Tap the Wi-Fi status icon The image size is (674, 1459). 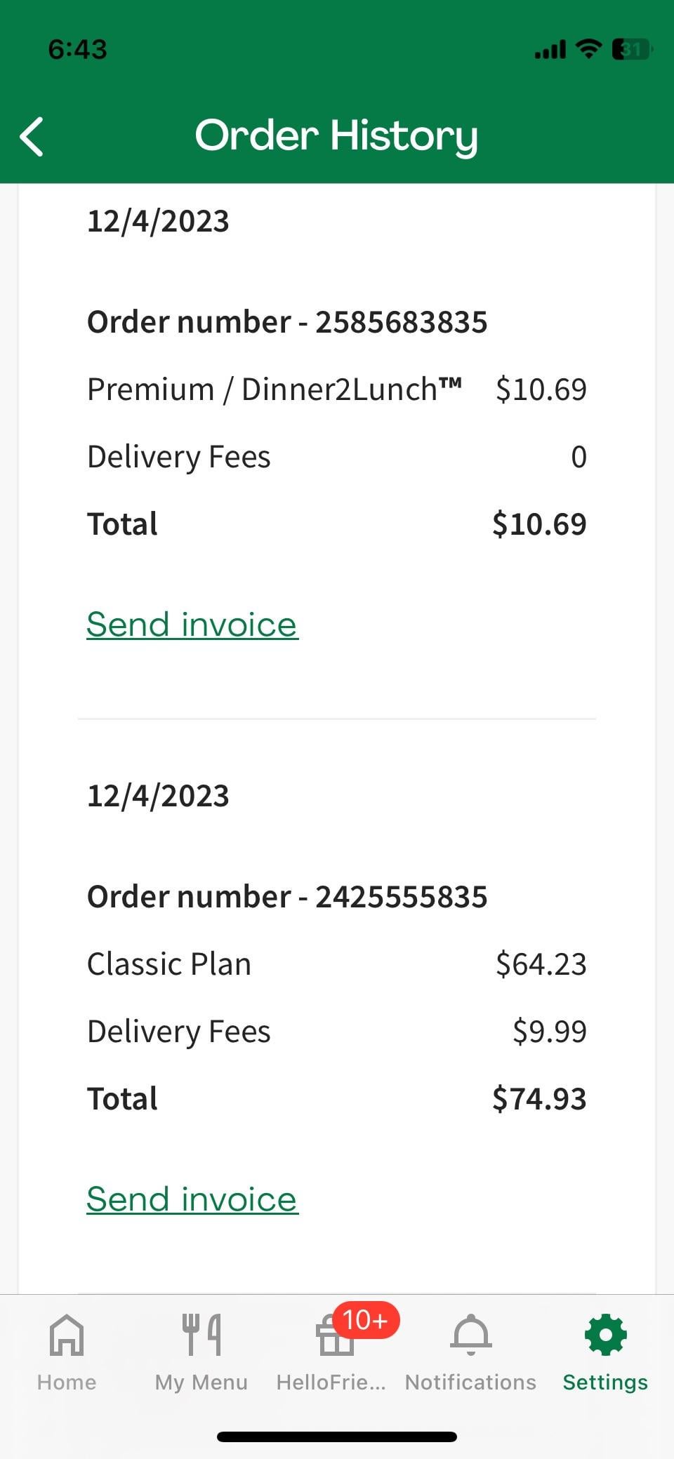click(588, 49)
